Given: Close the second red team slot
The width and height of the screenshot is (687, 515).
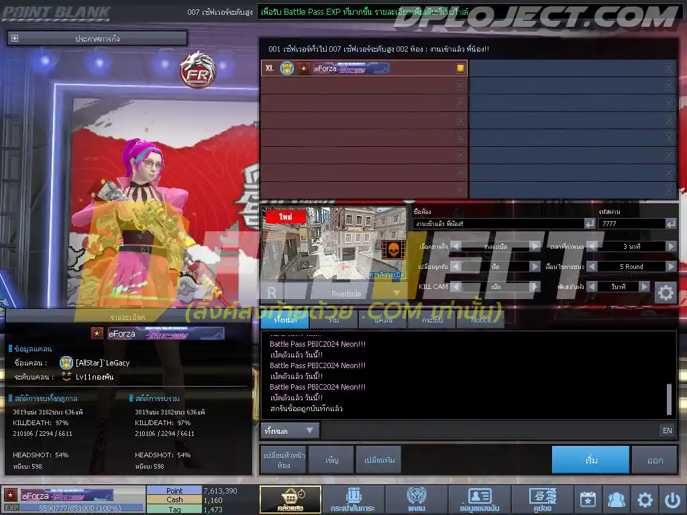Looking at the screenshot, I should tap(460, 85).
